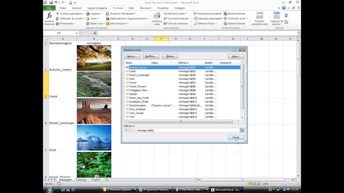Screen dimensions: 344x193
Task: Open Ricerca e riferimento functions
Action: [121, 13]
